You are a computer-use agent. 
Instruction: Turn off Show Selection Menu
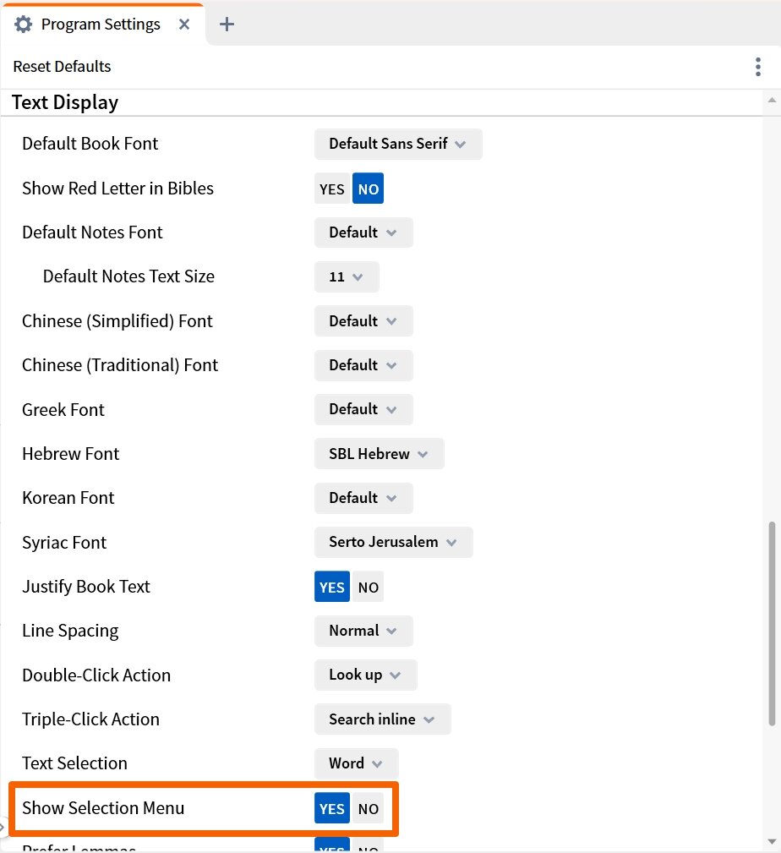click(368, 808)
